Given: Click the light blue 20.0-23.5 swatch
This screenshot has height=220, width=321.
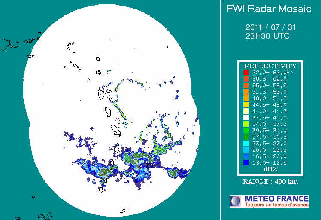Looking at the screenshot, I should (246, 150).
